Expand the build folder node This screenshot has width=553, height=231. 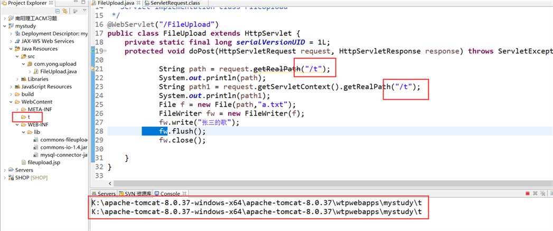tap(11, 94)
